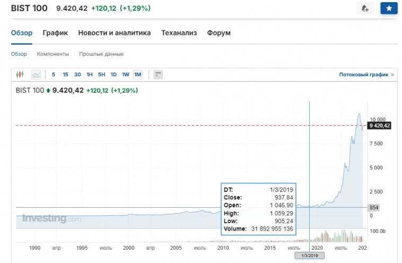Open the График tab
Screen dimensions: 402x263
pyautogui.click(x=55, y=33)
